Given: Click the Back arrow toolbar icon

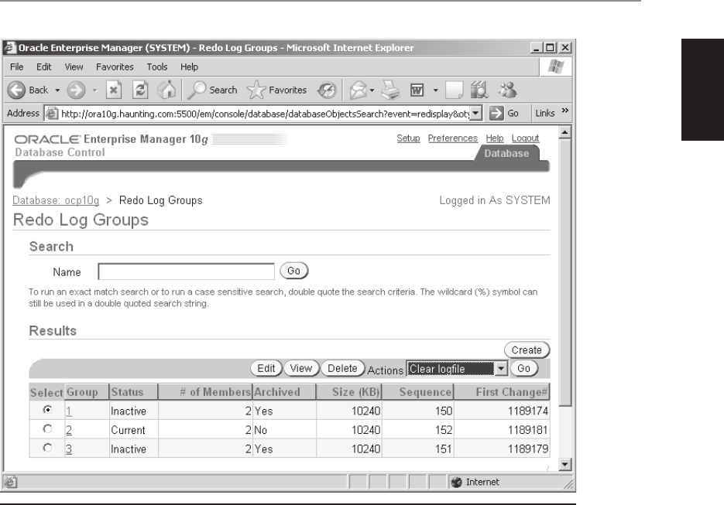Looking at the screenshot, I should tap(16, 90).
